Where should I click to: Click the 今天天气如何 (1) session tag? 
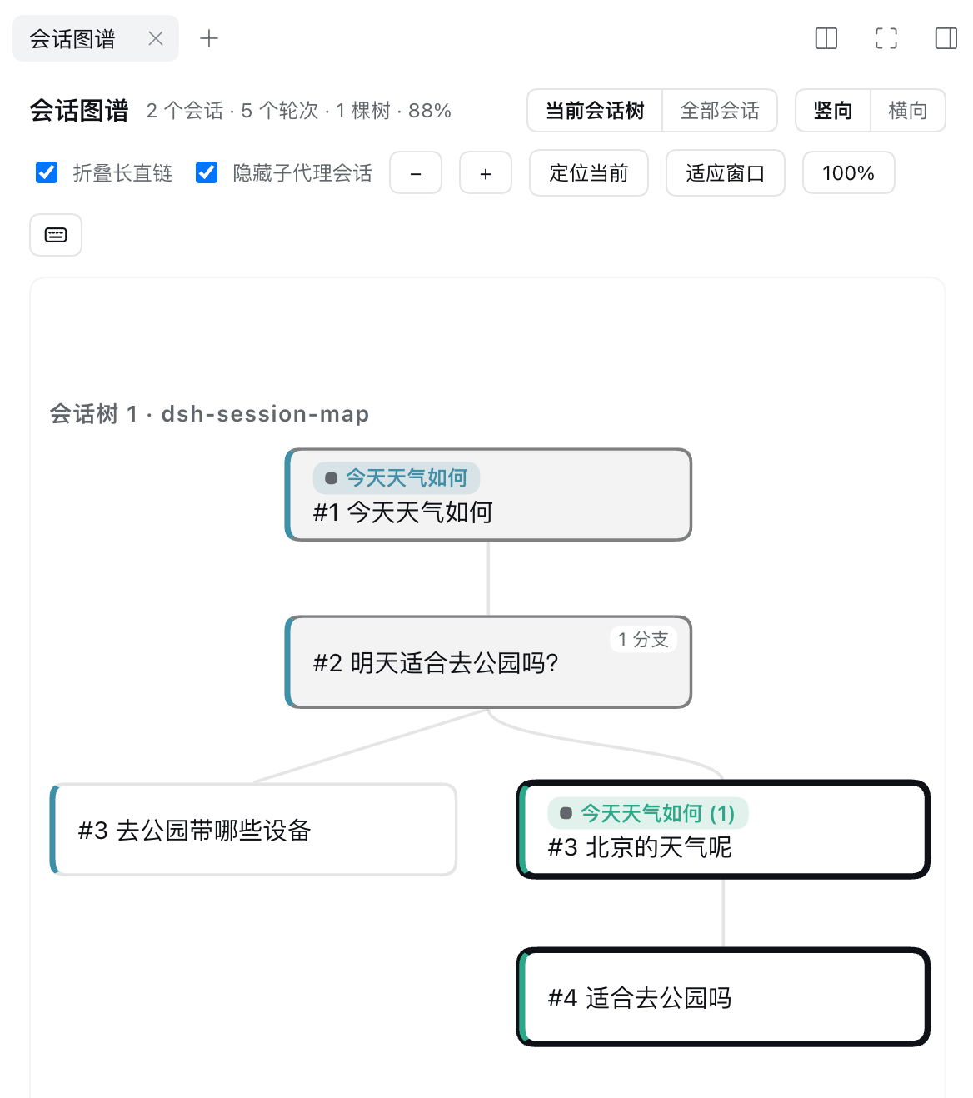tap(648, 813)
